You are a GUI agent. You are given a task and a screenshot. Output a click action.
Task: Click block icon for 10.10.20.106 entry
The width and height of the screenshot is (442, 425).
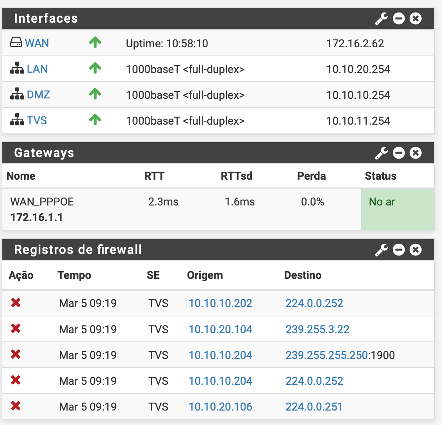[x=16, y=406]
